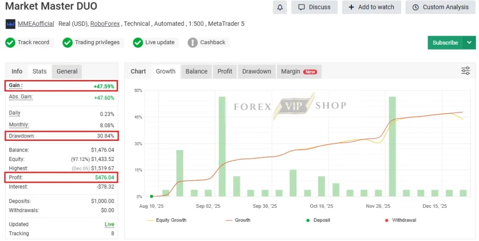Click the Dec 15, '25 axis label
Viewport: 479px width, 241px height.
pos(435,206)
